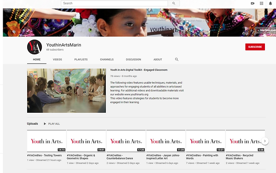Viewport: 276px width, 173px height.
Task: Open the notifications bell icon
Action: tap(270, 3)
